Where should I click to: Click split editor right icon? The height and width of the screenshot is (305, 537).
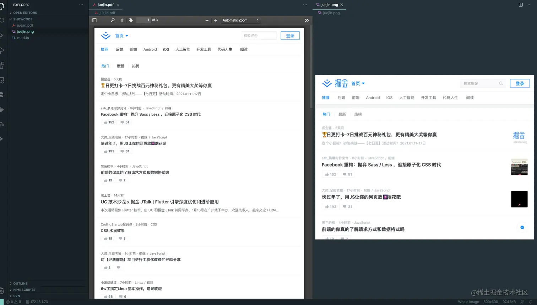click(x=521, y=5)
